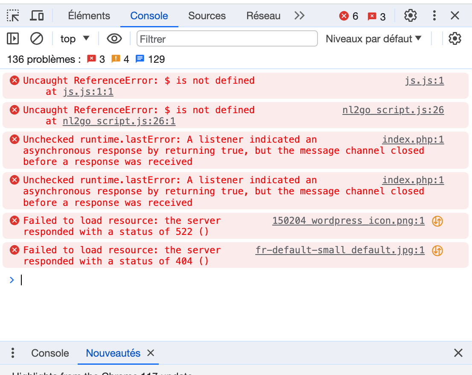Viewport: 472px width, 375px height.
Task: Open nl2go_script.js:26 source link on right
Action: (x=393, y=110)
